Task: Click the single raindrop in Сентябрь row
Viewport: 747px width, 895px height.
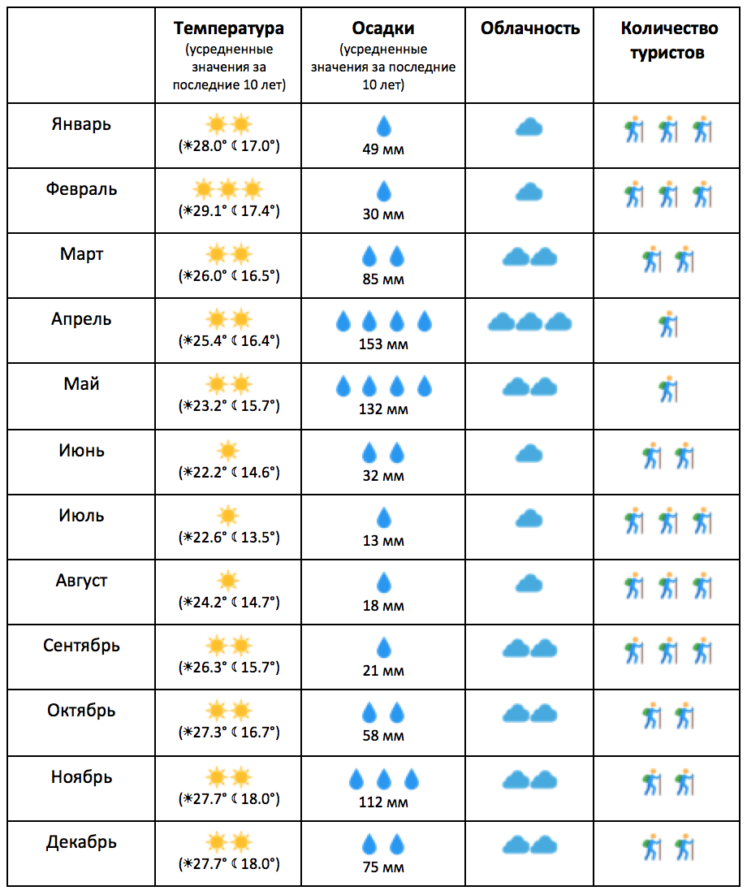Action: point(384,648)
